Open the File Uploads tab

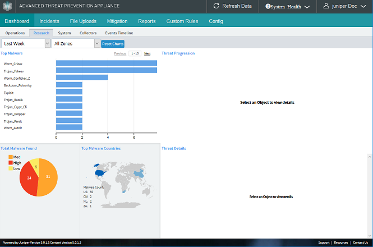coord(83,21)
